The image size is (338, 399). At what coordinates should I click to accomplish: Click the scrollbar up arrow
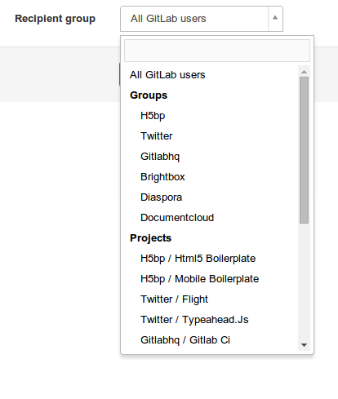point(304,72)
